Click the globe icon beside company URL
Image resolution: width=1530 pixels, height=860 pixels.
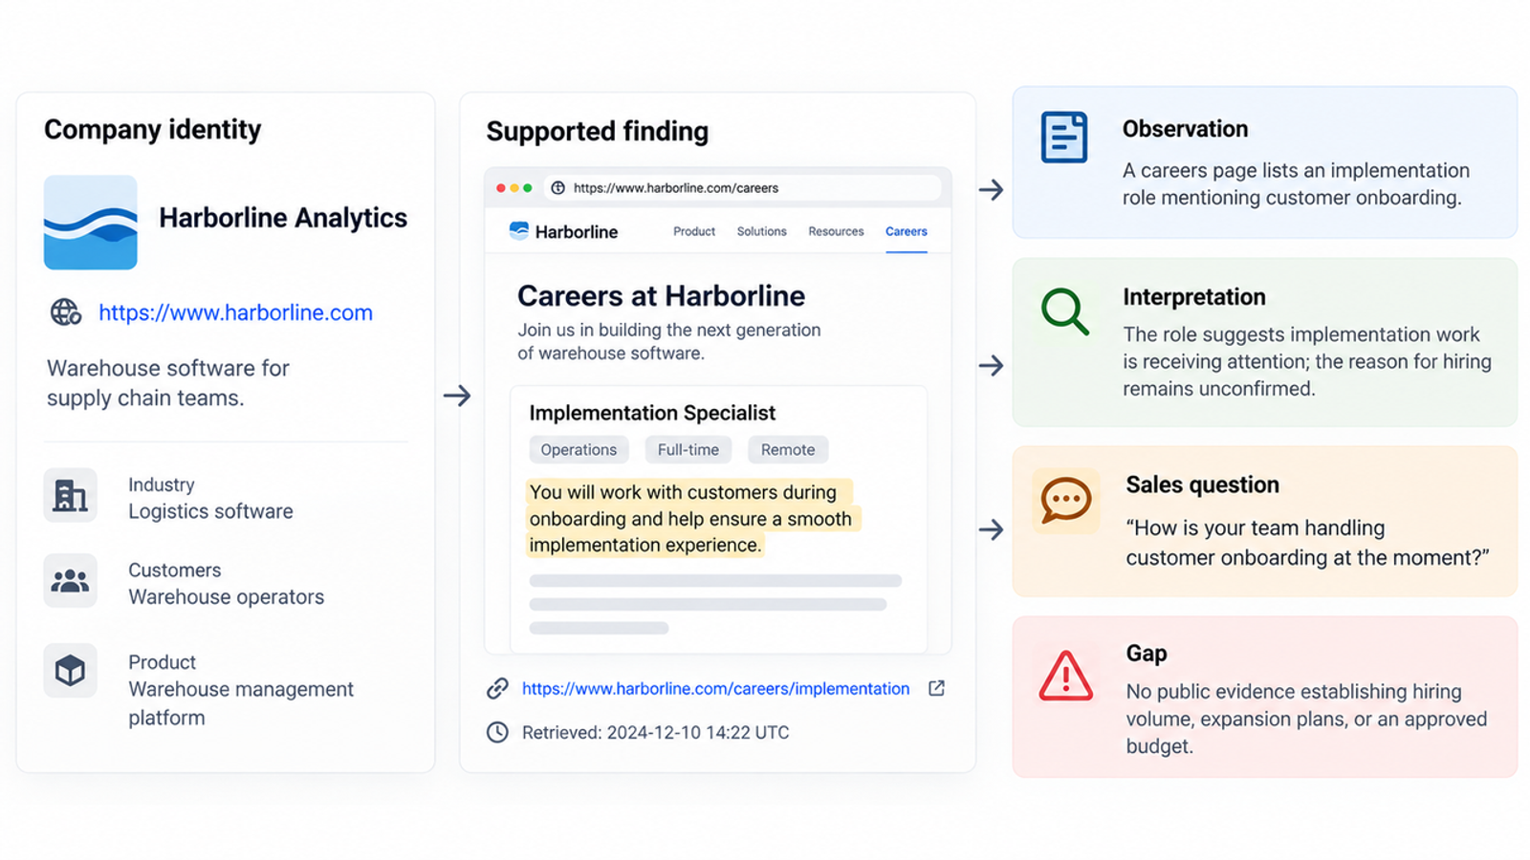(x=65, y=312)
